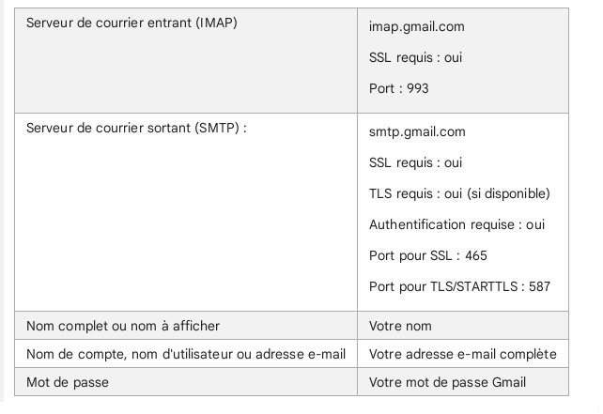Select "Votre adresse e-mail complète" value
This screenshot has width=603, height=414.
tap(463, 354)
